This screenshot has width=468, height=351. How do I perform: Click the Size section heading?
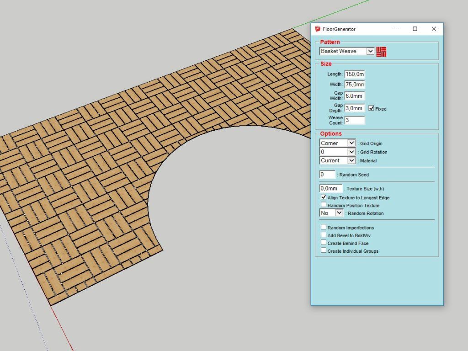(326, 64)
